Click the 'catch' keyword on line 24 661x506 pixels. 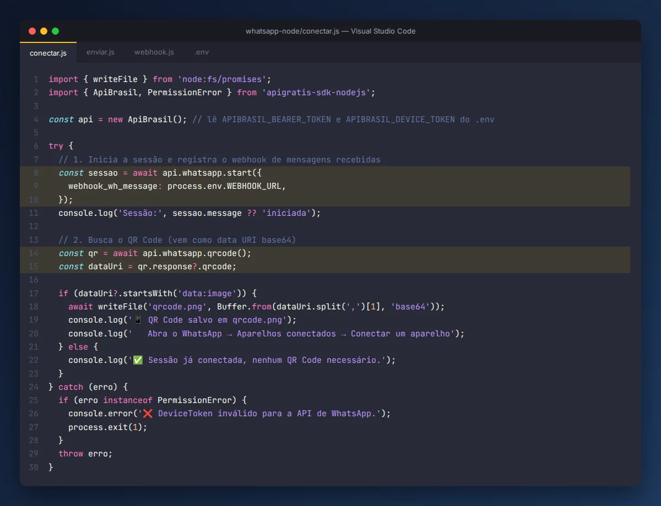[x=71, y=387]
